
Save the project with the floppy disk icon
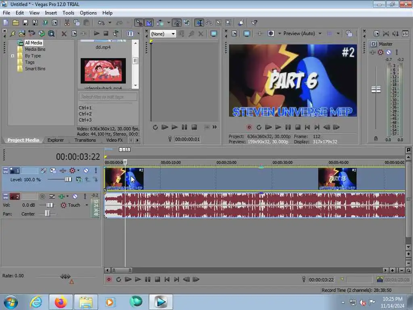point(25,23)
